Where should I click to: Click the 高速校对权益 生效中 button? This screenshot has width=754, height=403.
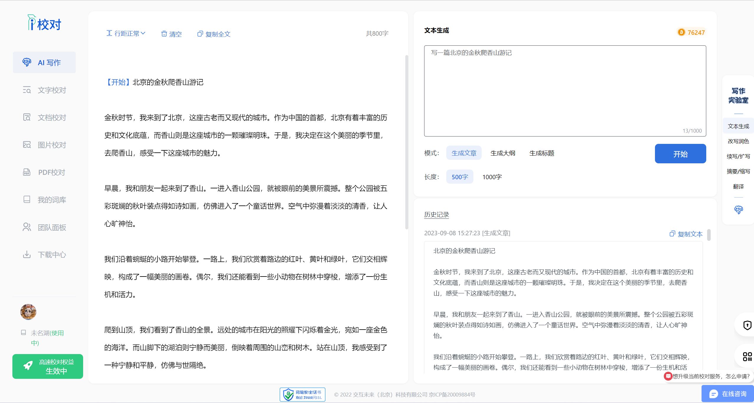[x=48, y=366]
